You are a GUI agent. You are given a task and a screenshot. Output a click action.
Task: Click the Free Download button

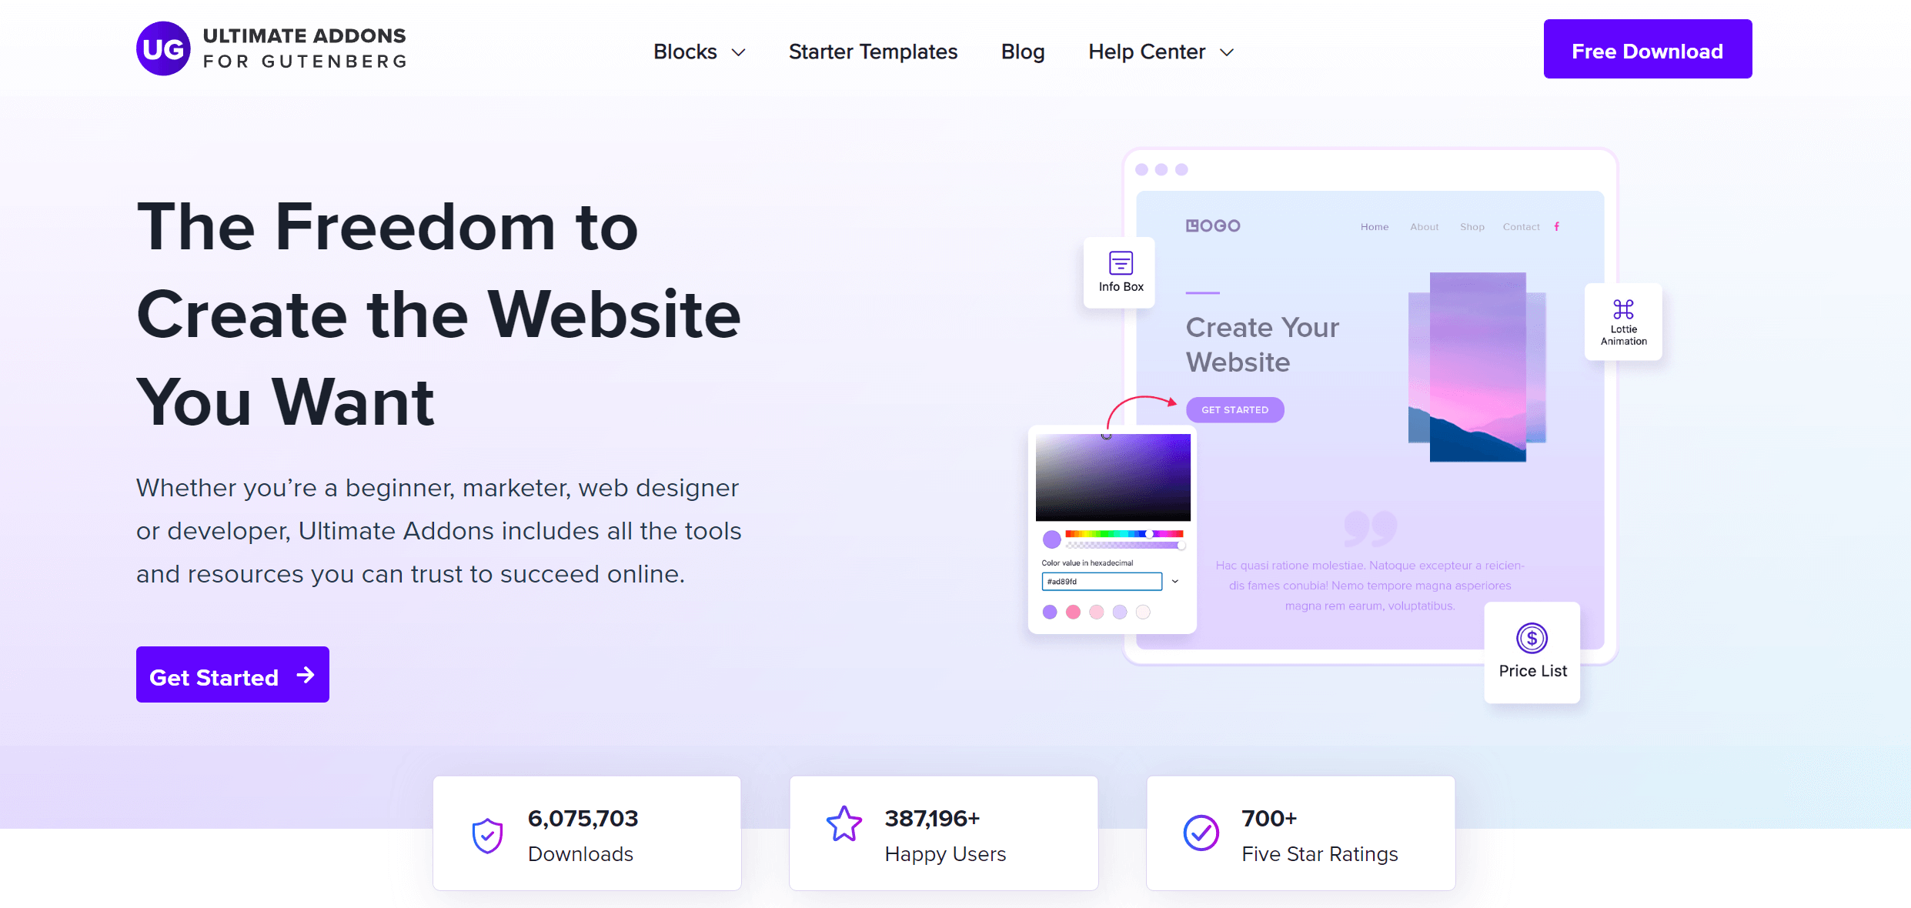pyautogui.click(x=1646, y=52)
